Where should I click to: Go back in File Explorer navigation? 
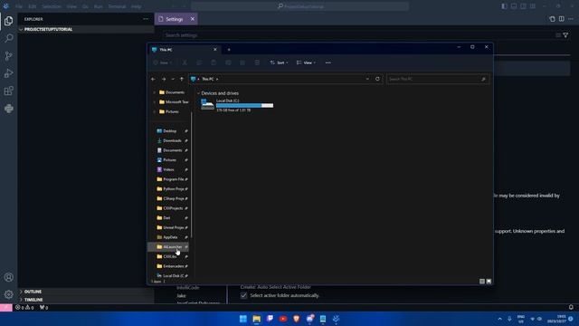coord(153,79)
